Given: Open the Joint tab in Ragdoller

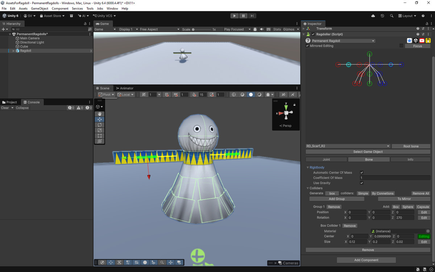Looking at the screenshot, I should (x=326, y=160).
